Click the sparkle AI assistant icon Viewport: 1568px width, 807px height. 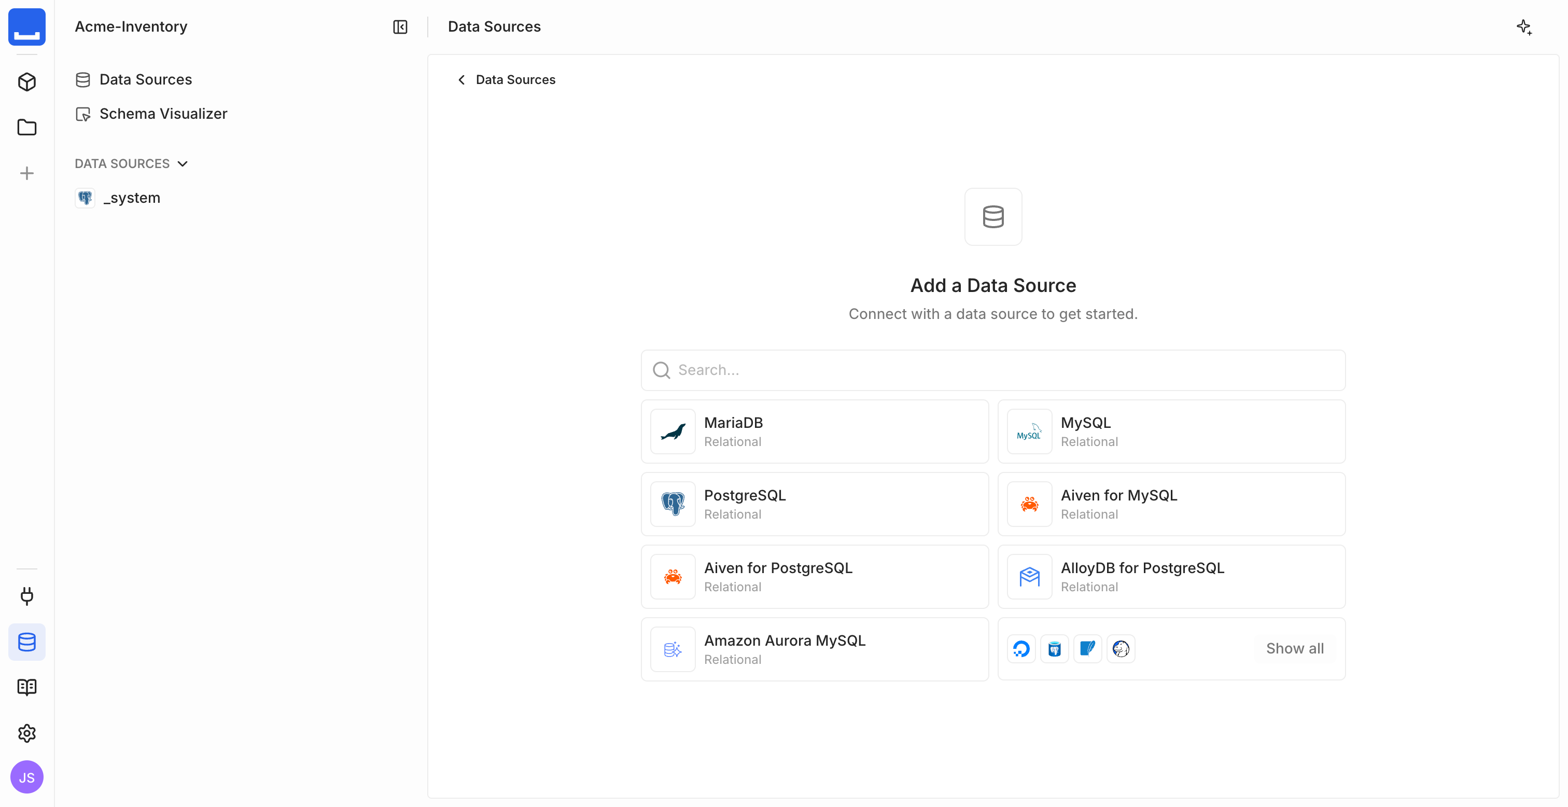click(x=1524, y=27)
